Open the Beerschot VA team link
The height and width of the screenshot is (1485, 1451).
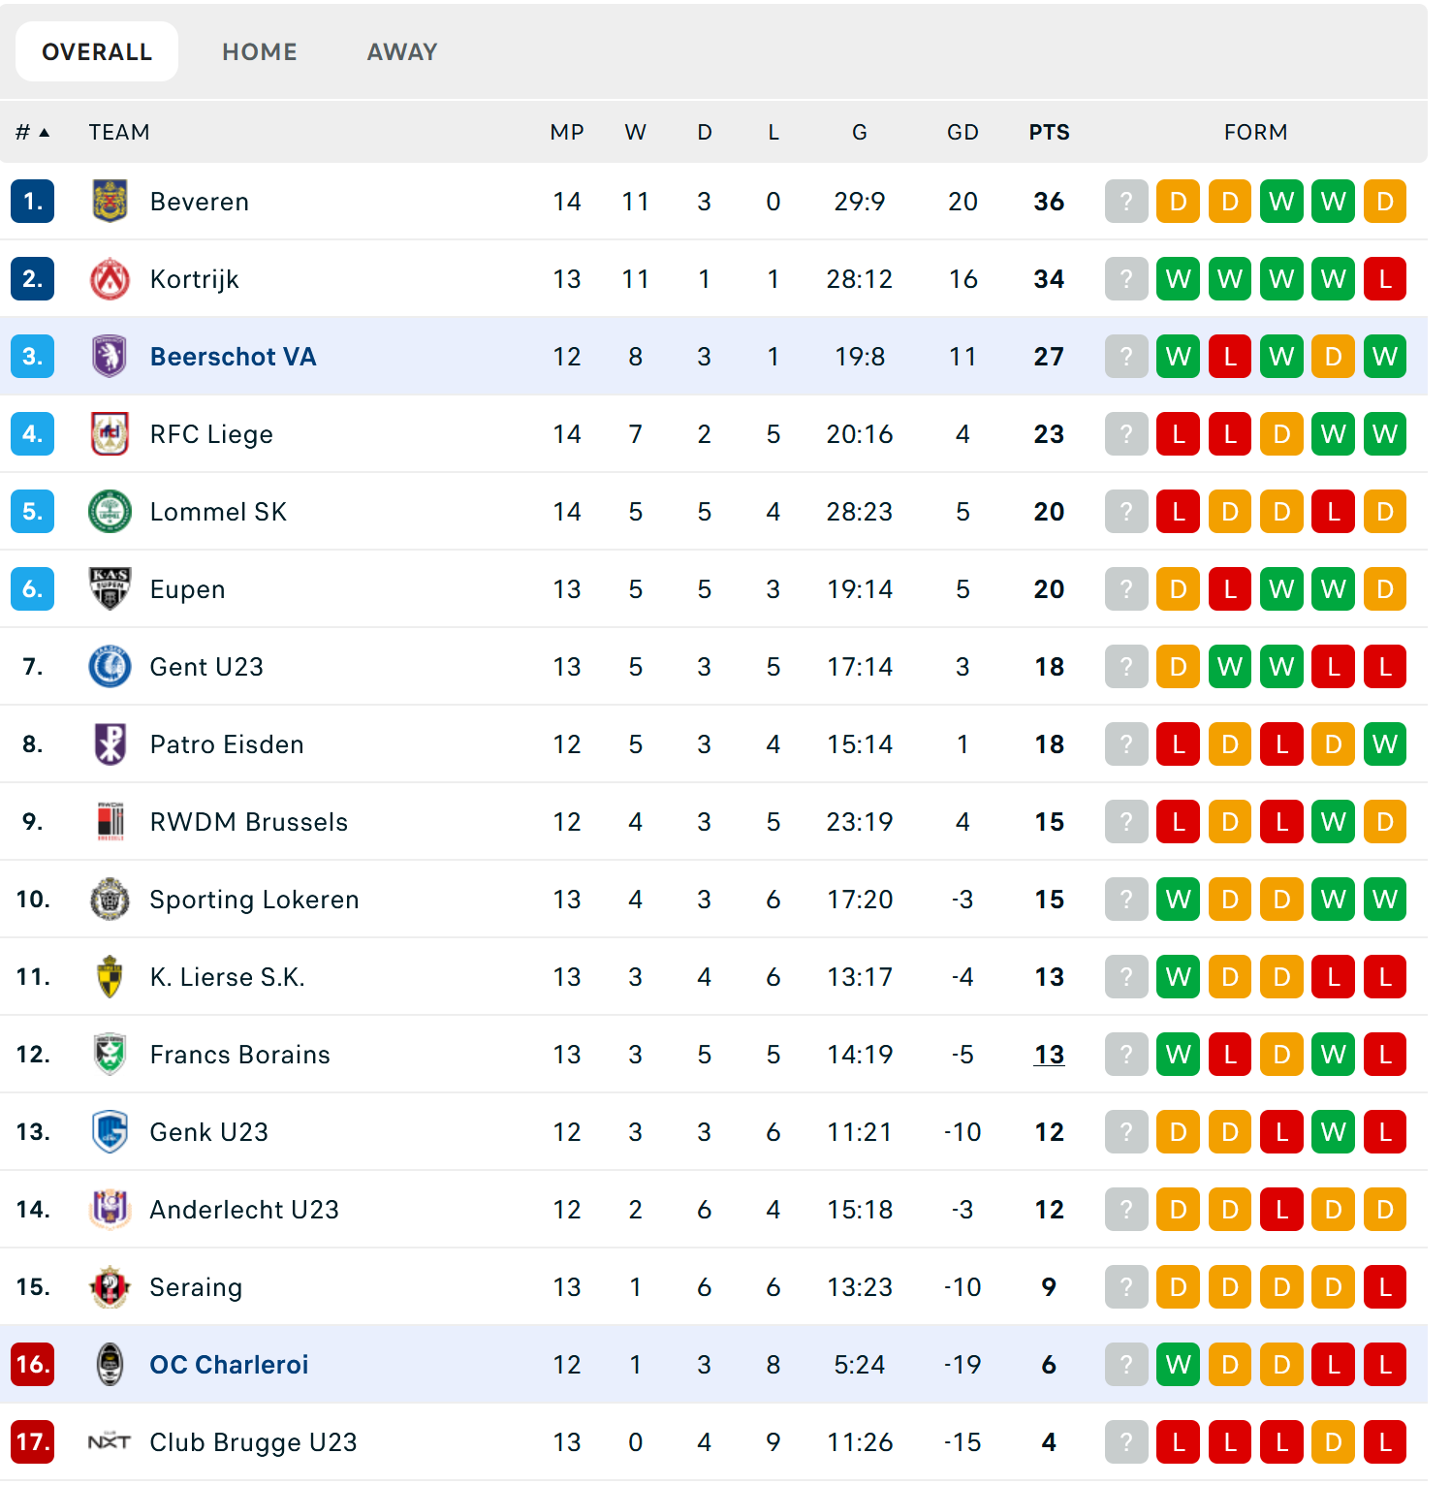tap(234, 357)
